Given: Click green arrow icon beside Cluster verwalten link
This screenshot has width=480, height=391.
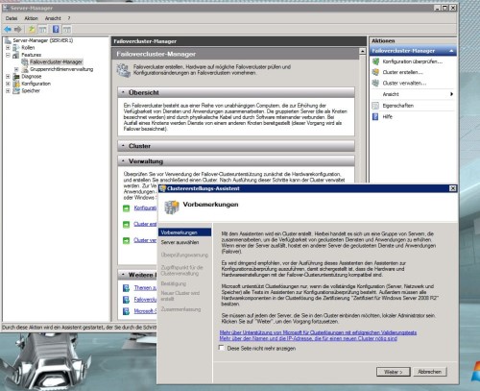Looking at the screenshot, I should click(127, 240).
